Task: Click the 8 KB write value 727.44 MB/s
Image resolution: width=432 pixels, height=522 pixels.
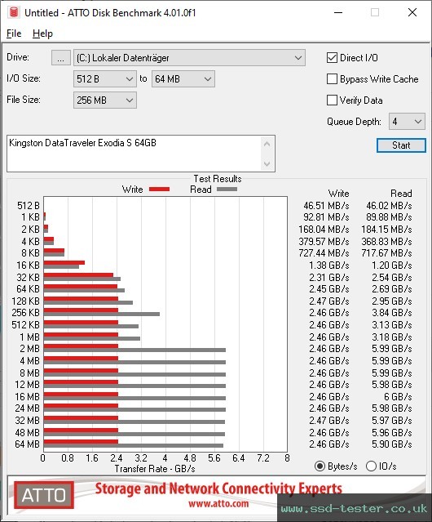Action: click(324, 253)
